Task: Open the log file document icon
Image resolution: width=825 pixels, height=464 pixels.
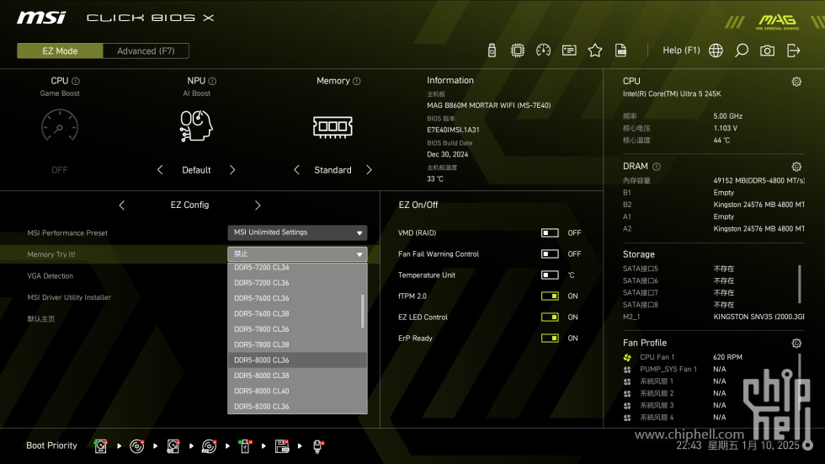Action: (621, 51)
